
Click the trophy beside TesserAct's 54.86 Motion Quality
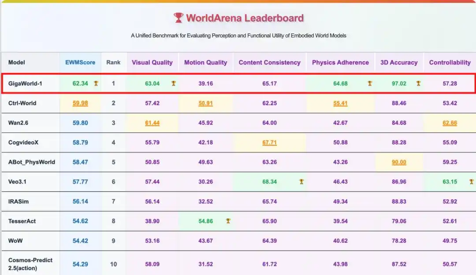pyautogui.click(x=228, y=221)
